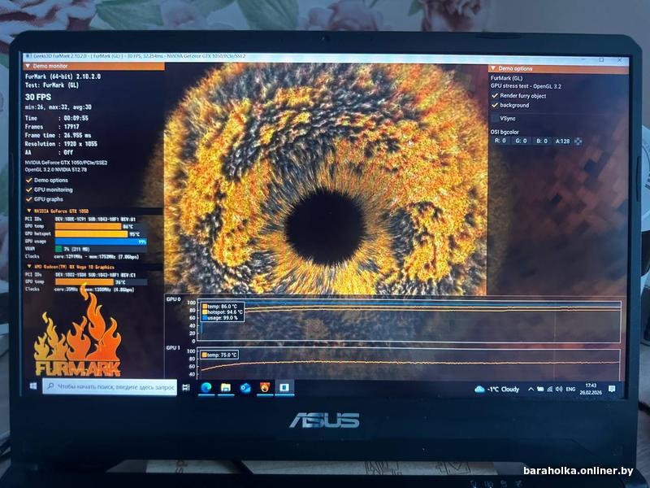Screen dimensions: 650x488
Task: Click the Time 00:09:55 line
Action: (57, 118)
